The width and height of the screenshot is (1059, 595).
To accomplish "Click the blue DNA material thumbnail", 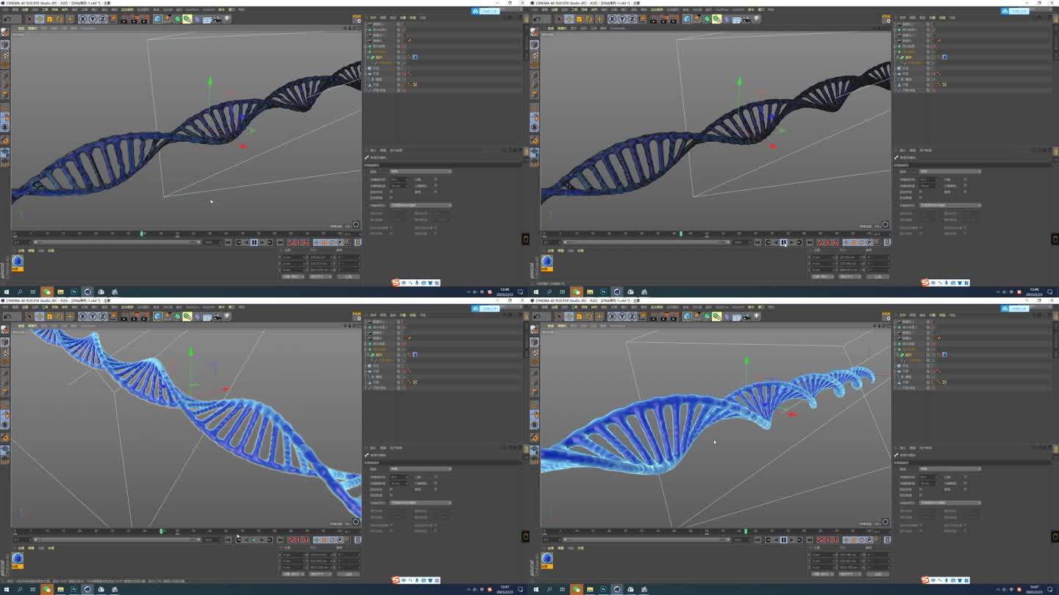I will [x=16, y=261].
